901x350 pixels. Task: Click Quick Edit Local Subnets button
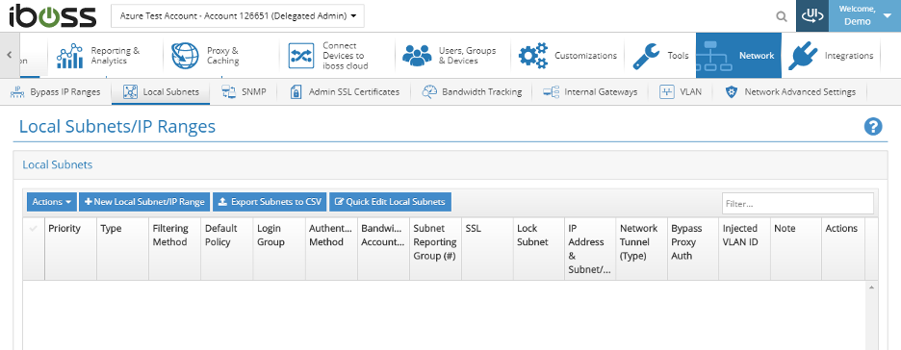[x=391, y=202]
